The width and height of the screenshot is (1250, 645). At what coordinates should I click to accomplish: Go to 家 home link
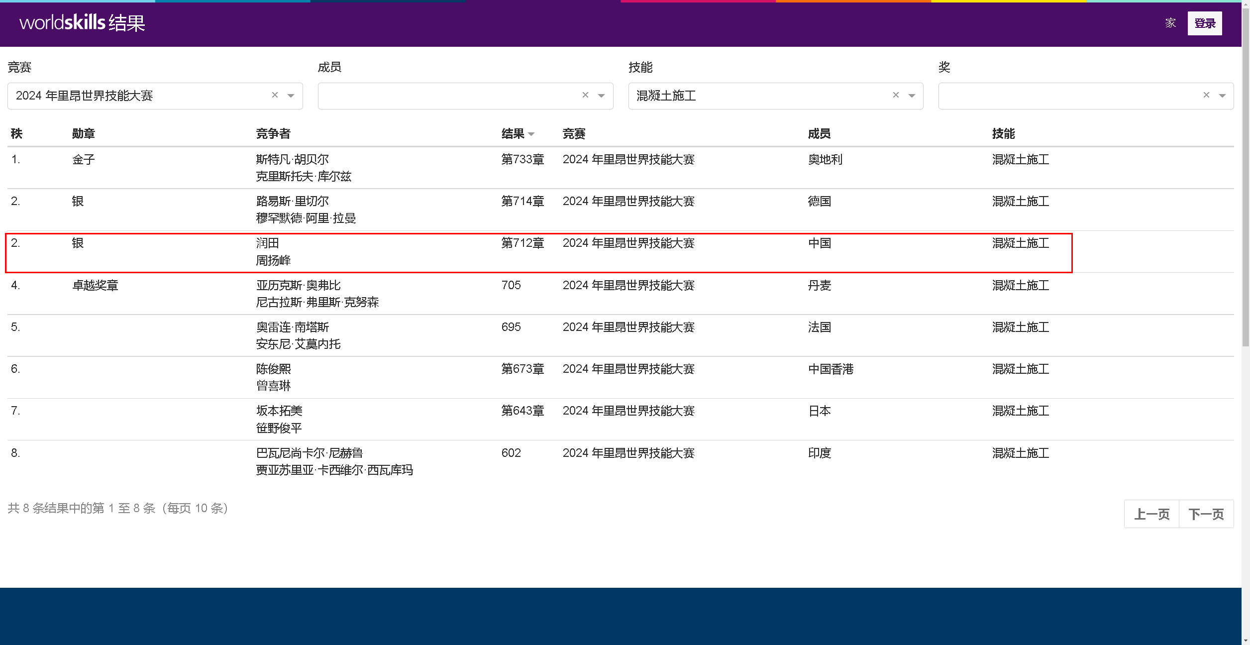1170,23
